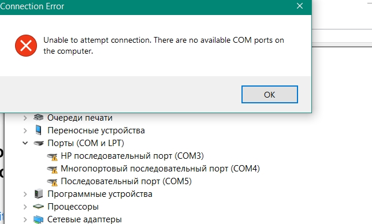Click the port icon beside Порты (COM и LPT)
Screen dimensions: 372x224
[39, 143]
